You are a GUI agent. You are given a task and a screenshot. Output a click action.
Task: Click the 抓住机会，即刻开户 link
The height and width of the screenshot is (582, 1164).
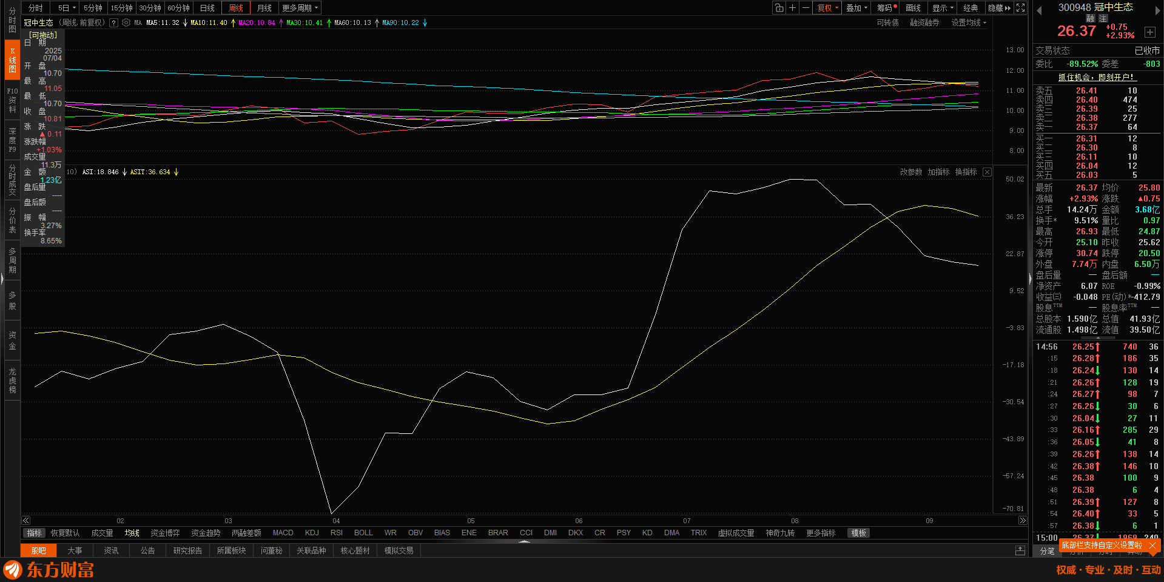pos(1096,77)
